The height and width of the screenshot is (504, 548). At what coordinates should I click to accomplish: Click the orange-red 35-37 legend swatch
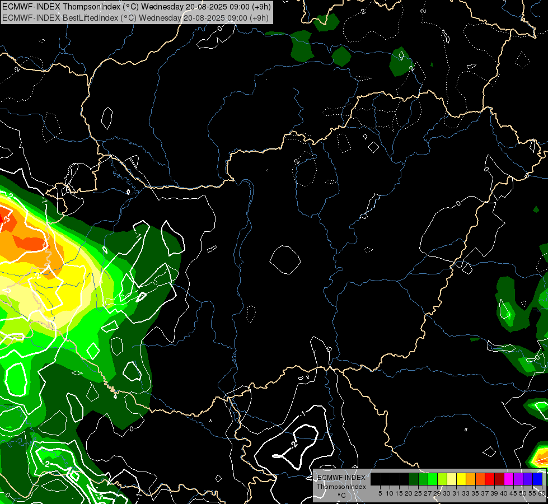[x=480, y=479]
